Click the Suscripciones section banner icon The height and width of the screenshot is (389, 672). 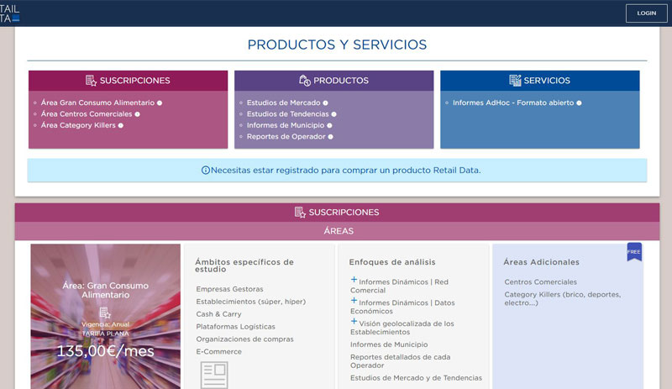coord(300,213)
